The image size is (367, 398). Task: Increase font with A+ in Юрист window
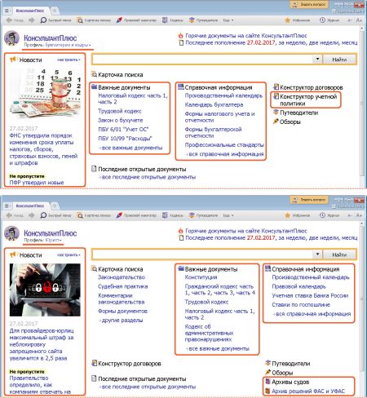[359, 215]
